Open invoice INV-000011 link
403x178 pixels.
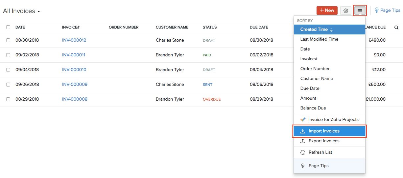74,55
